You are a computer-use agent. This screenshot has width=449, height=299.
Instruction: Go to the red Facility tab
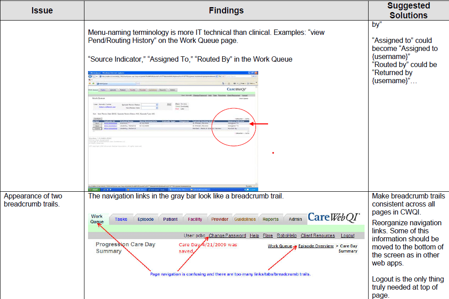[x=195, y=219]
